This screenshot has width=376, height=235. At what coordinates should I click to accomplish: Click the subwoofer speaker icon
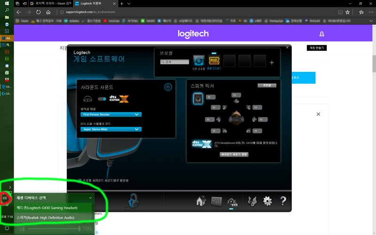tap(198, 99)
